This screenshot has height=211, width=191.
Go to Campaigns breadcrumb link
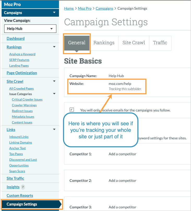104,8
